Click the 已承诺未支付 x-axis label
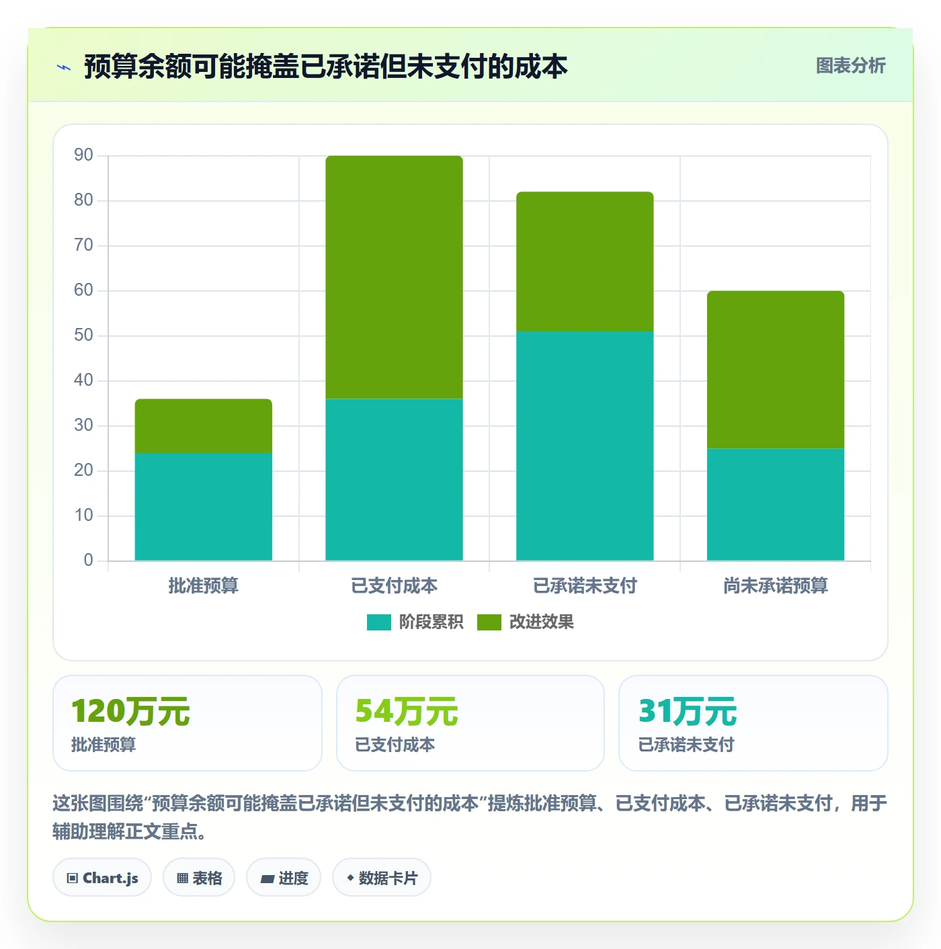This screenshot has width=941, height=949. pyautogui.click(x=585, y=586)
